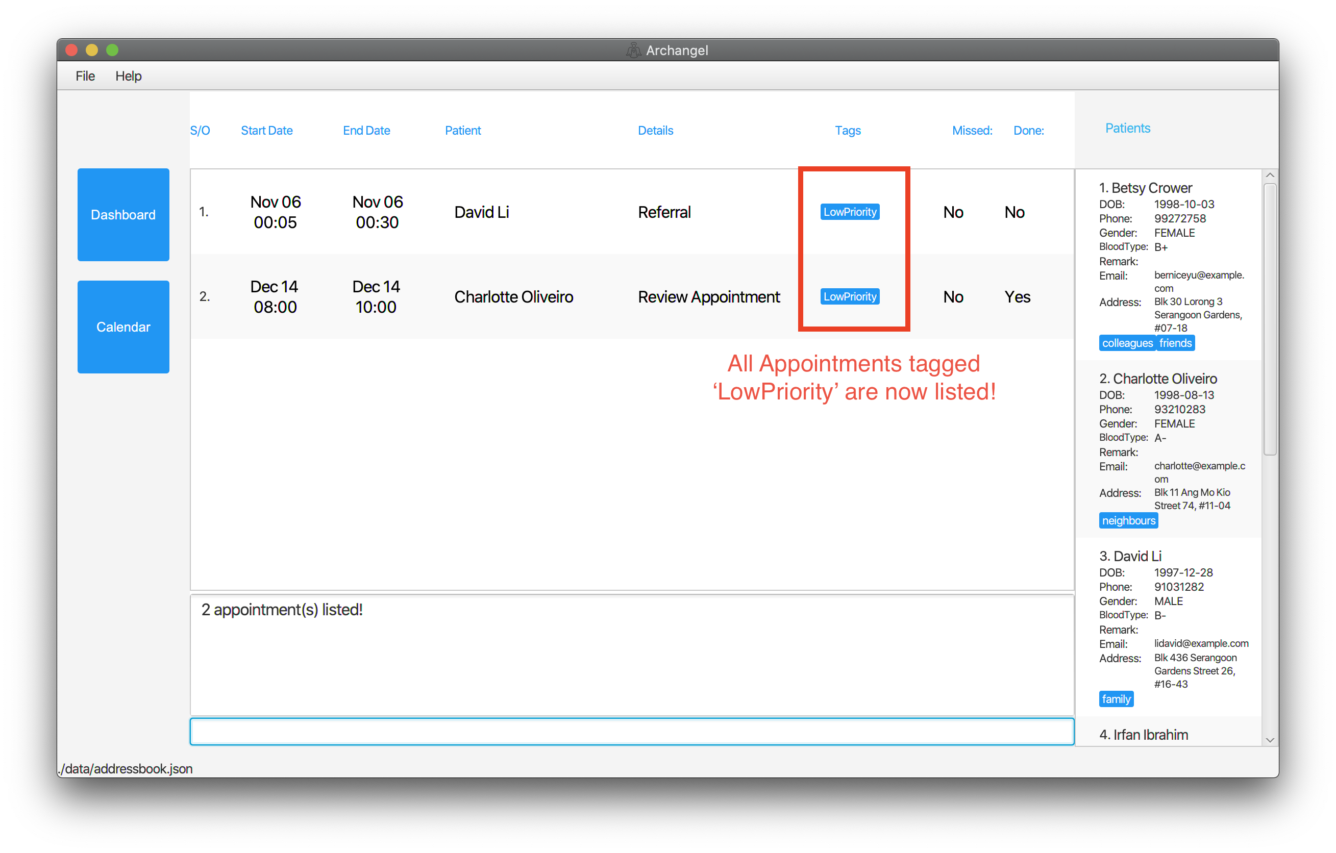Image resolution: width=1336 pixels, height=853 pixels.
Task: Click the Start Date column header
Action: point(266,130)
